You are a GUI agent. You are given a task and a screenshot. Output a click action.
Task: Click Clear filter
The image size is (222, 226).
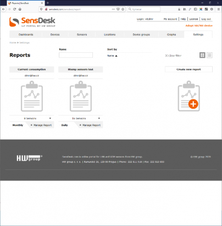click(x=173, y=56)
